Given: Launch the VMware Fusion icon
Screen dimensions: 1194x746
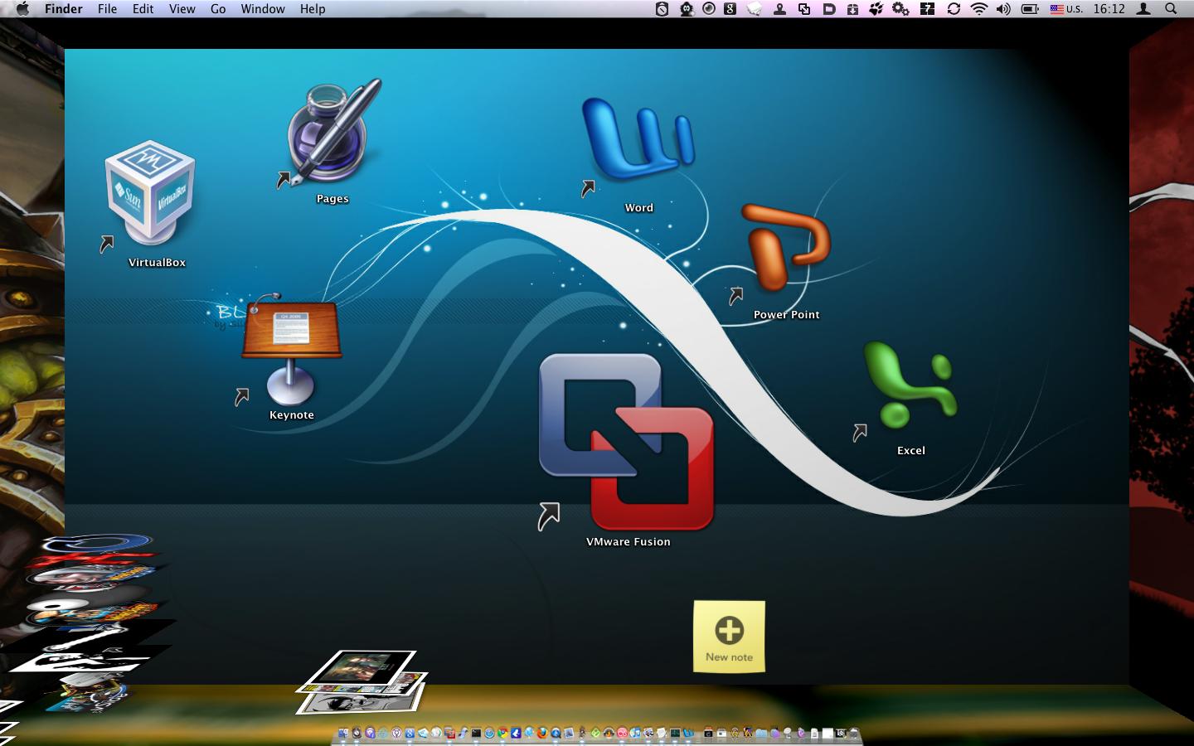Looking at the screenshot, I should pyautogui.click(x=626, y=441).
